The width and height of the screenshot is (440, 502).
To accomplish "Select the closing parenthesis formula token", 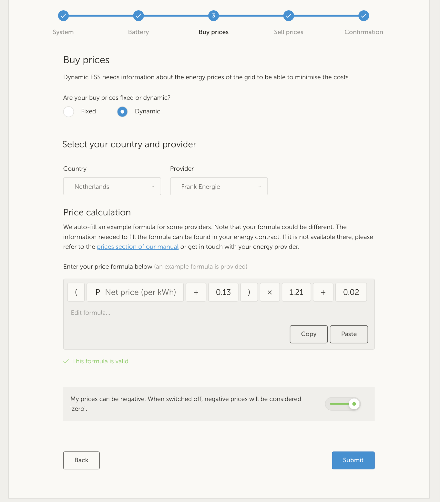I will [249, 292].
